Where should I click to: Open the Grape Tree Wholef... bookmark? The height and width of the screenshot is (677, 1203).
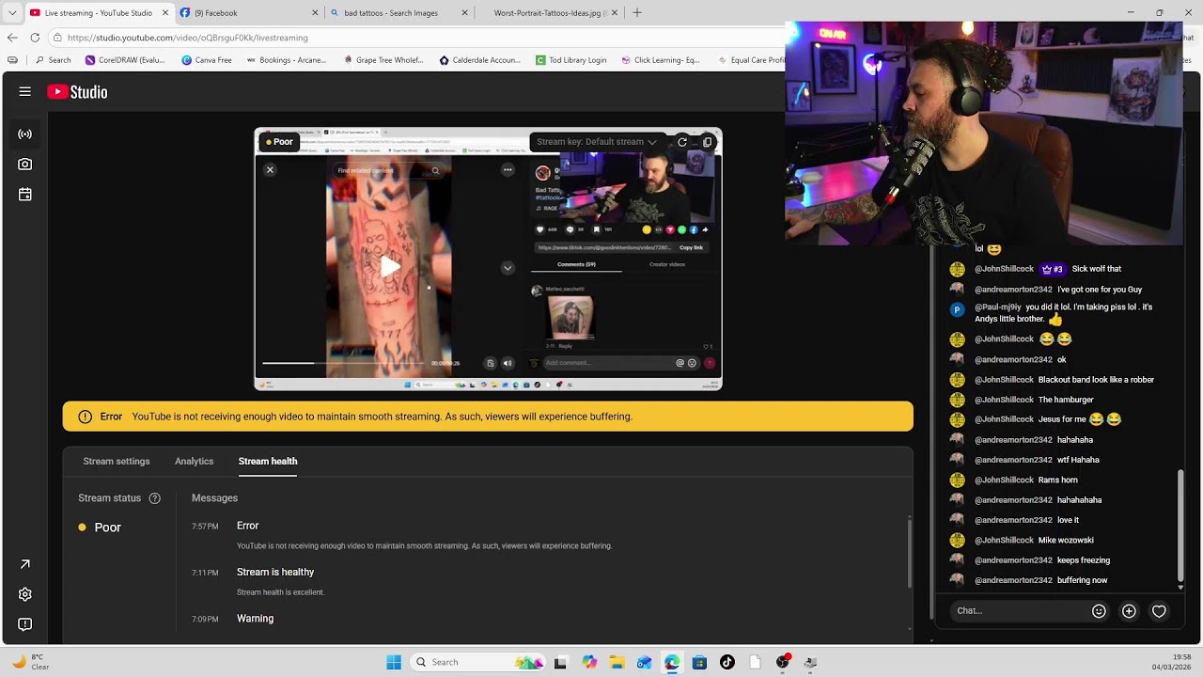coord(383,60)
